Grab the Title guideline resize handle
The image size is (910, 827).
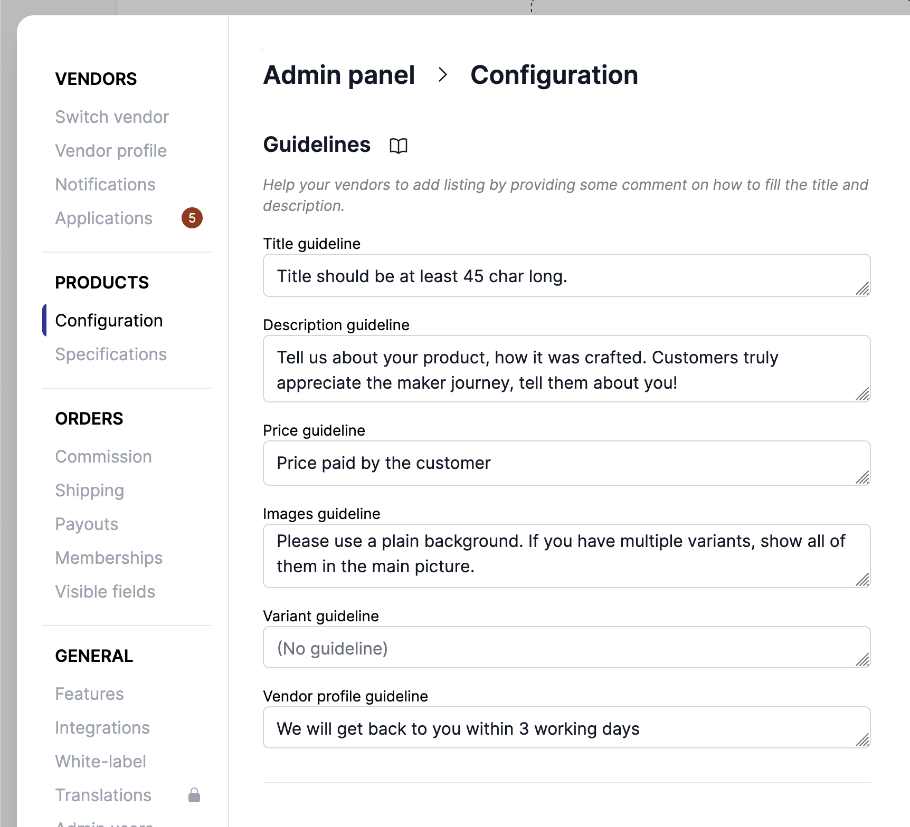tap(862, 289)
